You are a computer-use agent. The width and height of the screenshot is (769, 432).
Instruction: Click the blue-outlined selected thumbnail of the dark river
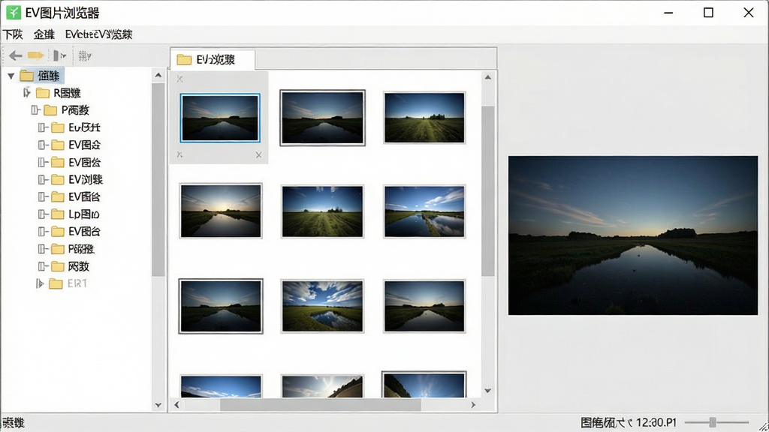click(220, 118)
